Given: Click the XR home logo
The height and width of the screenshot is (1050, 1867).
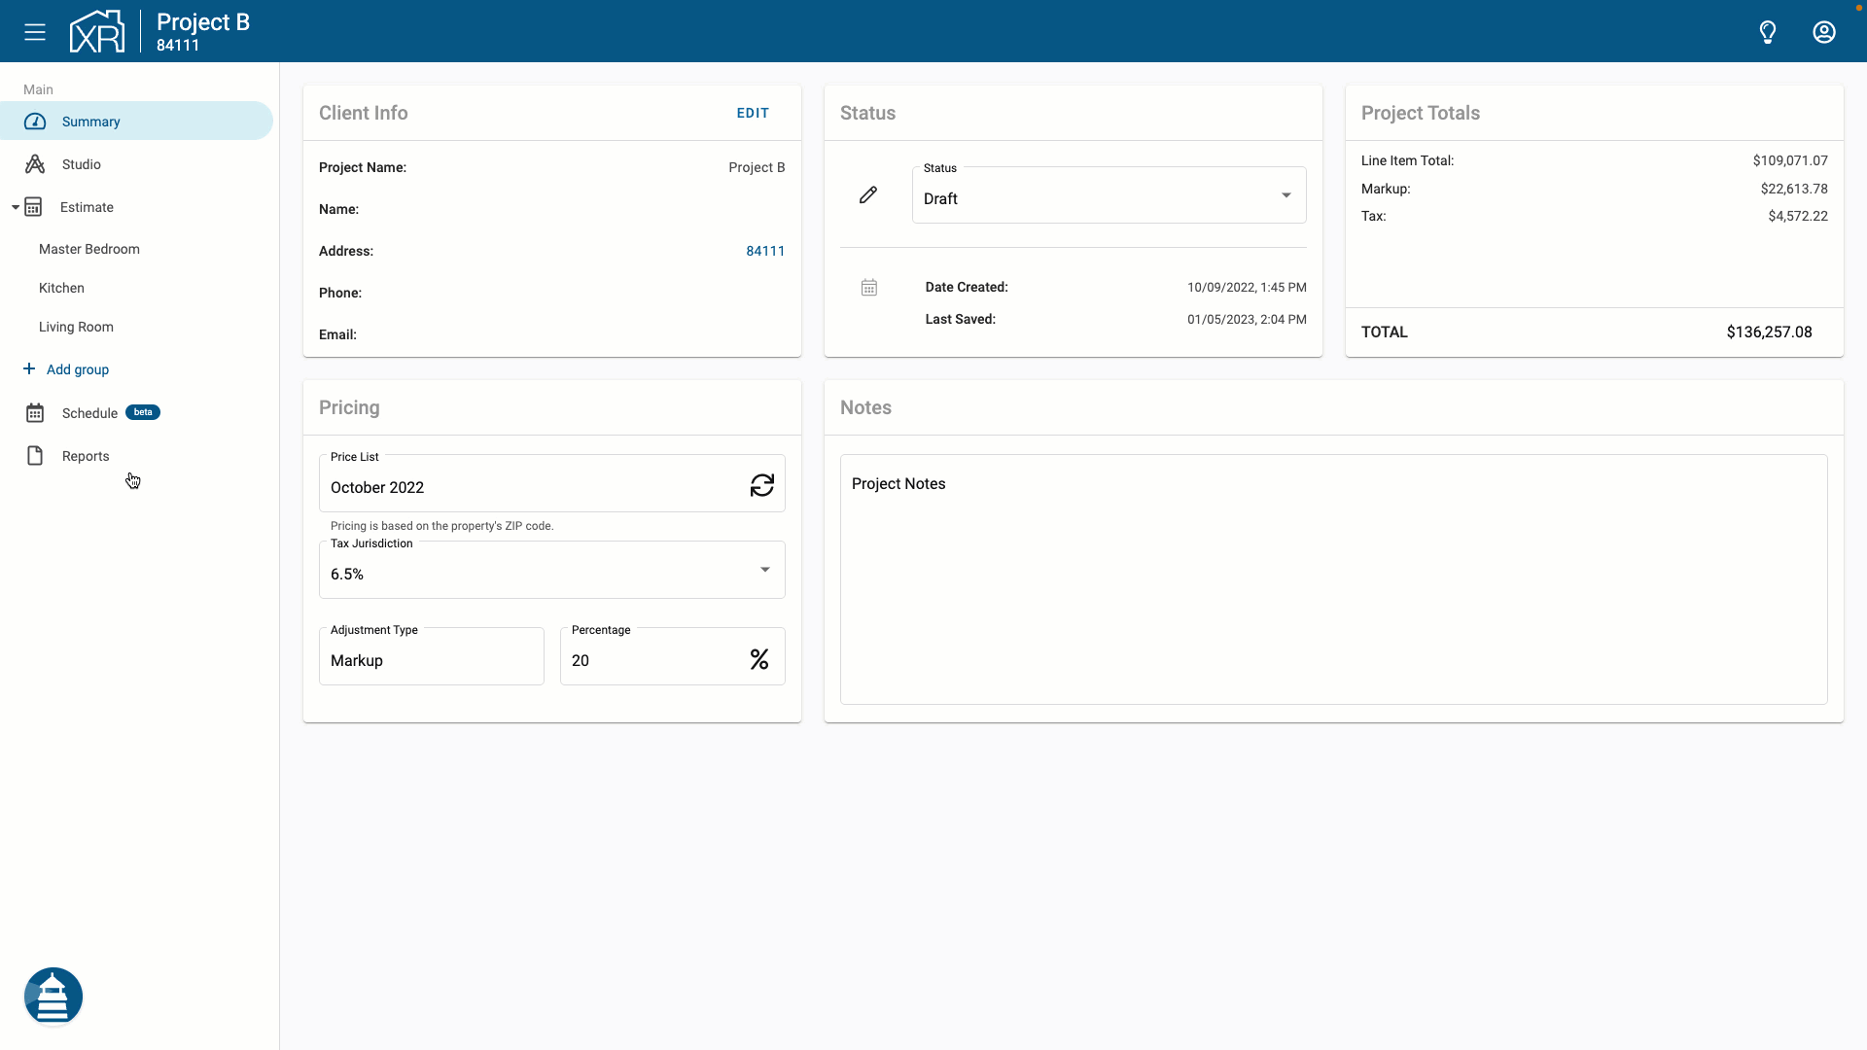Looking at the screenshot, I should pos(96,31).
